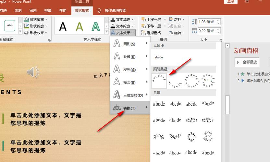Open the Selection Pane (选择窗格)
Viewport: 270px width, 162px height.
coord(151,33)
